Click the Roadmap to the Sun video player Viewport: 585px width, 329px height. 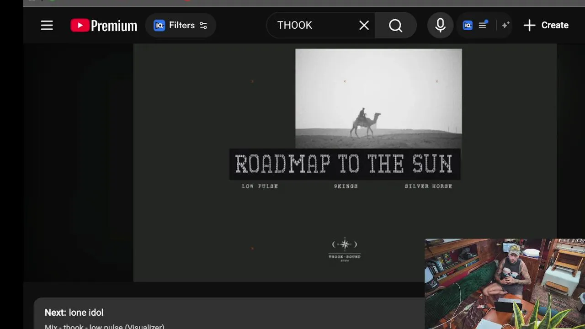point(345,162)
